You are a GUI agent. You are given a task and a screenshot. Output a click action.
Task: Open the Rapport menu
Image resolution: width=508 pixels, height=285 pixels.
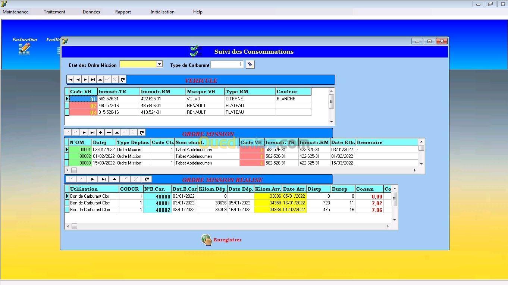pyautogui.click(x=123, y=12)
